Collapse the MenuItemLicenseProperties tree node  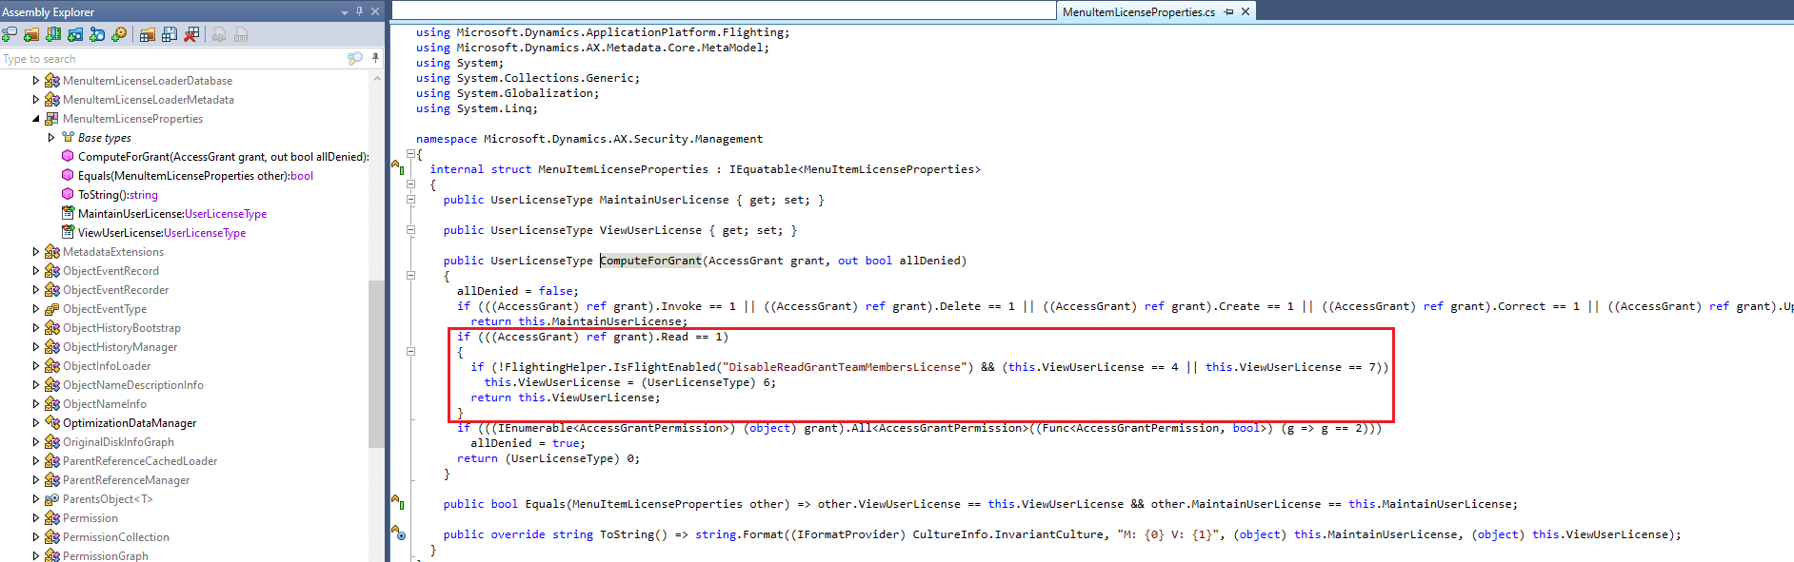point(36,119)
